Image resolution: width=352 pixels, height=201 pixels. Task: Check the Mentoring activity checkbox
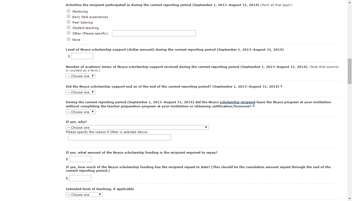tap(69, 11)
